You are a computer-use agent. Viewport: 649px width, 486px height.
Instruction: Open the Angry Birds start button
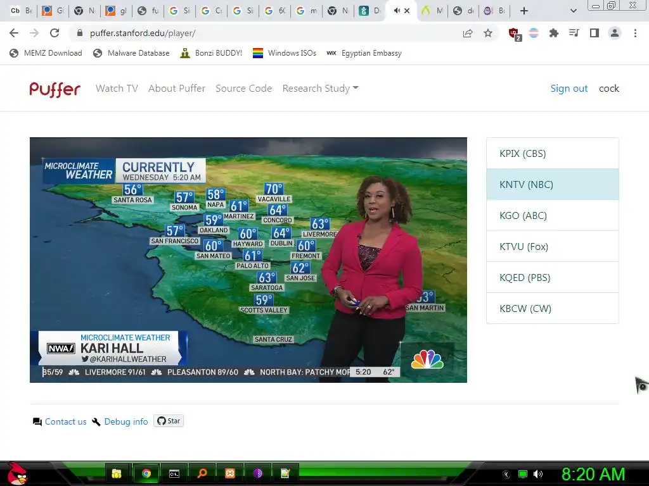pos(16,473)
